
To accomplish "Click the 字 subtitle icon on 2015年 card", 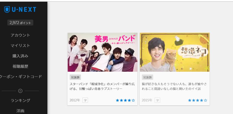I will [x=157, y=100].
